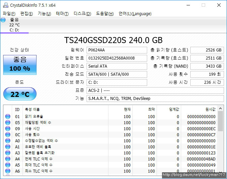This screenshot has width=227, height=179.
Task: Close the CrystalDiskInfo window
Action: (219, 5)
